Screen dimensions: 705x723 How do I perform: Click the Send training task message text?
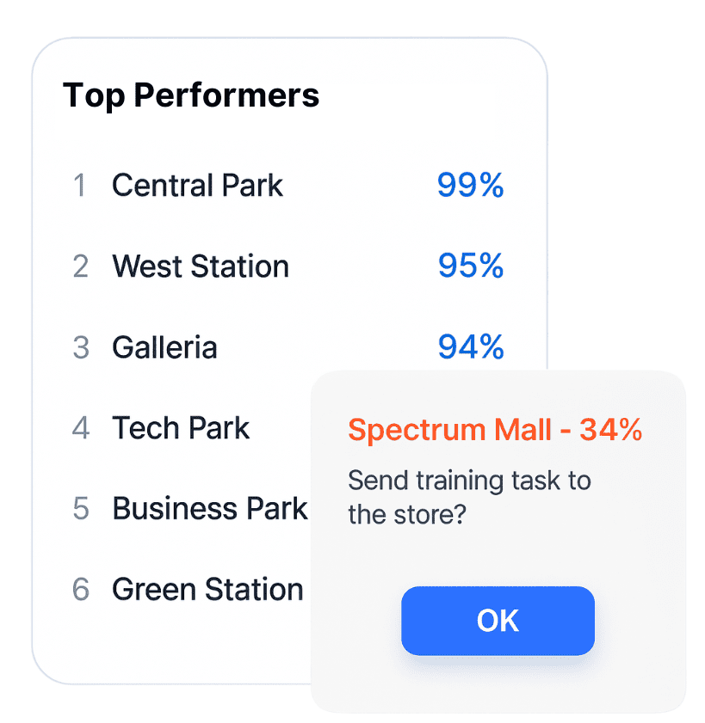469,498
